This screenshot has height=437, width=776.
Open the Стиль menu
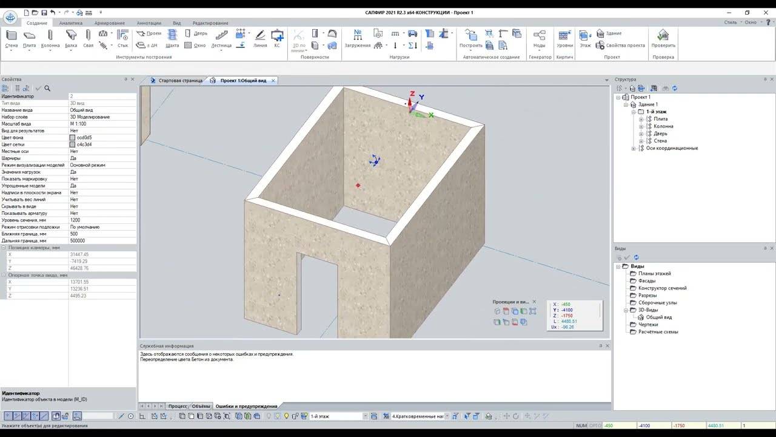click(733, 22)
